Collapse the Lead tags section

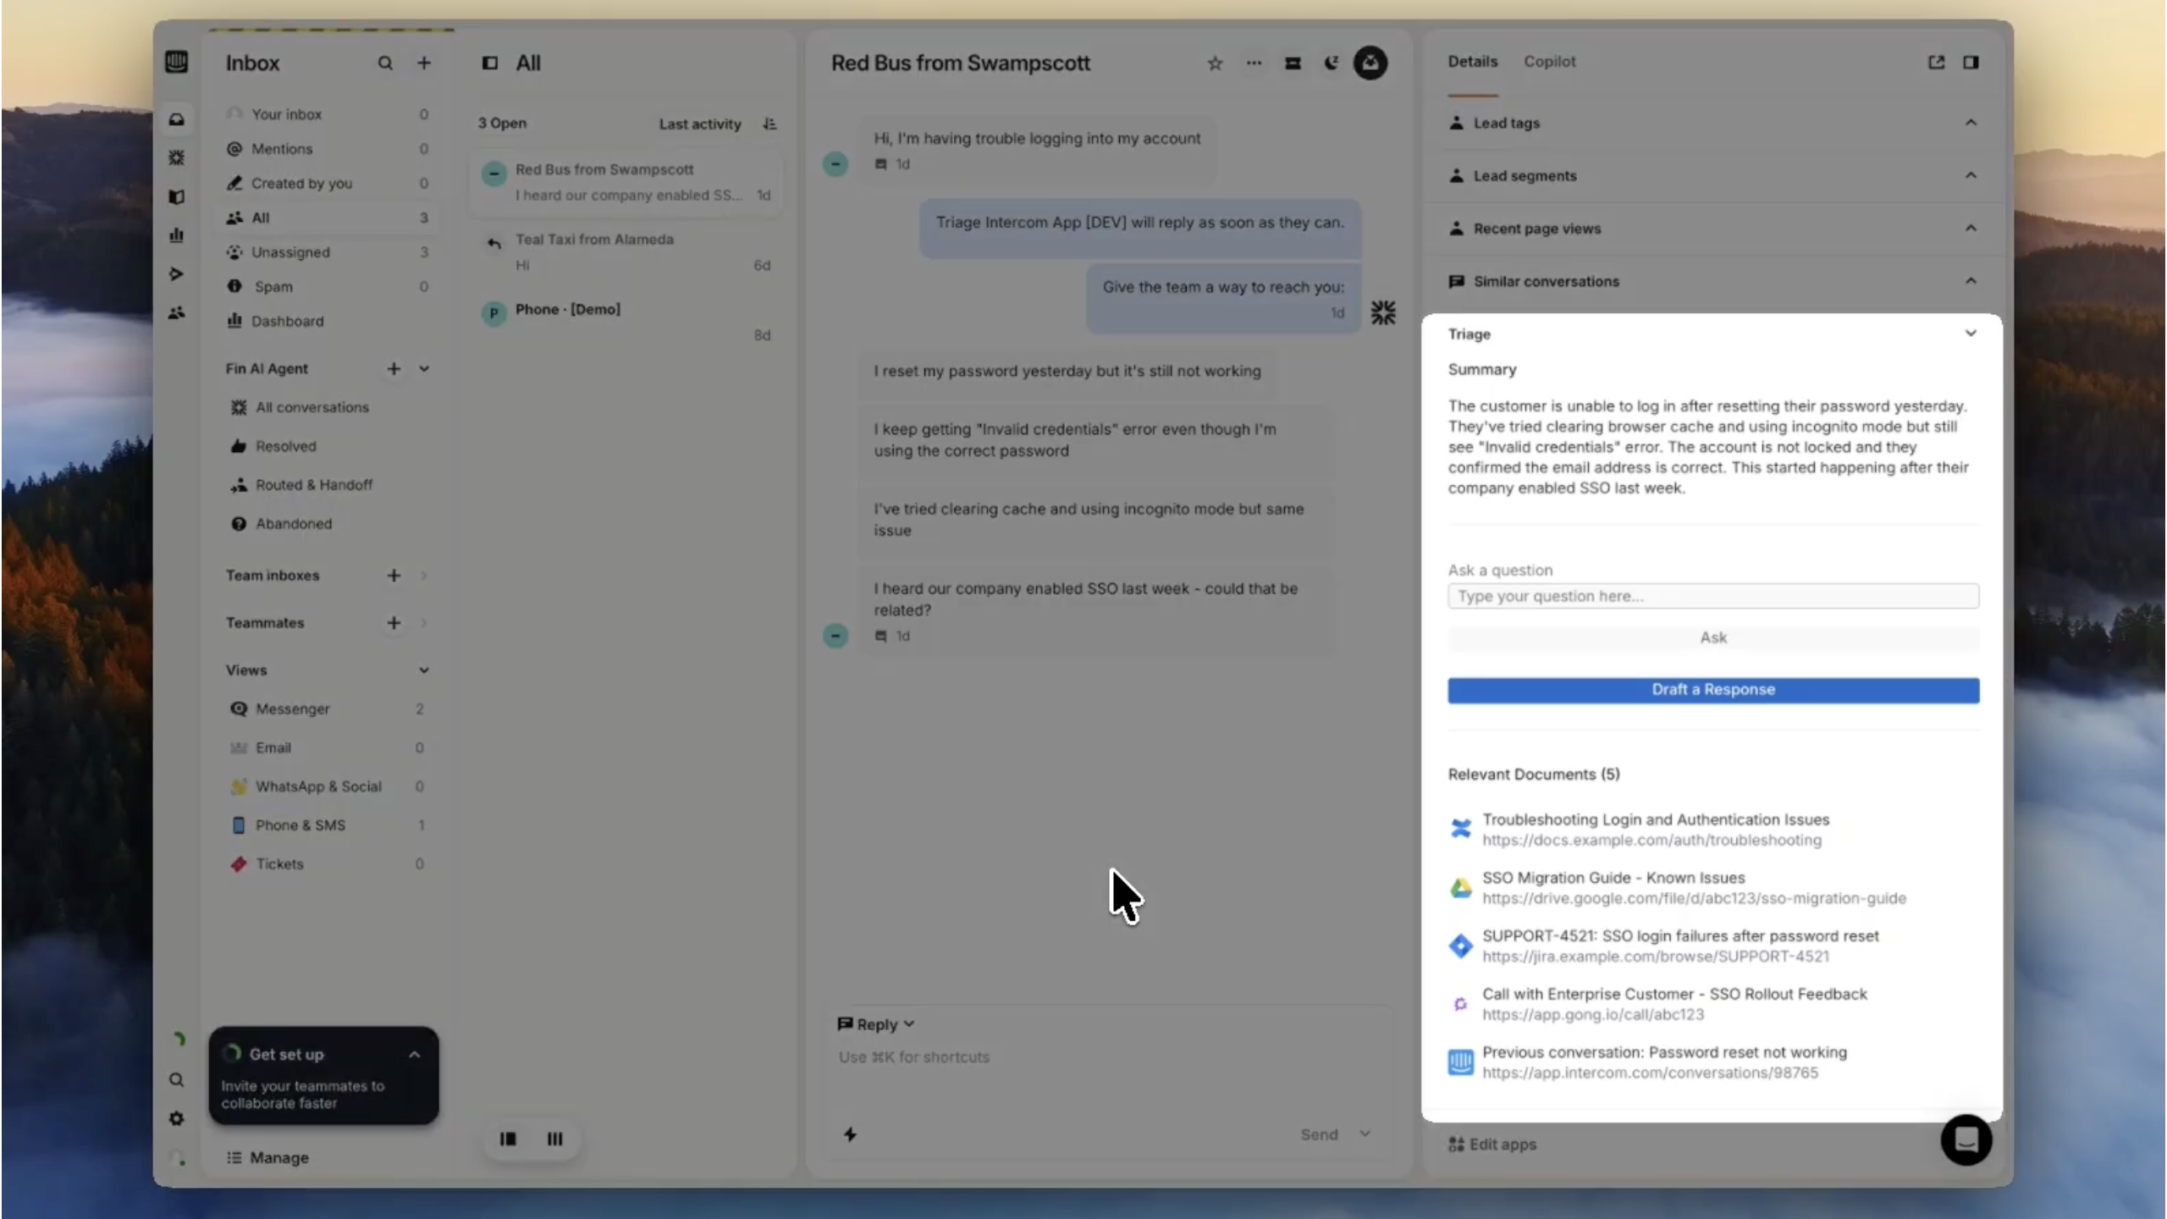1971,123
